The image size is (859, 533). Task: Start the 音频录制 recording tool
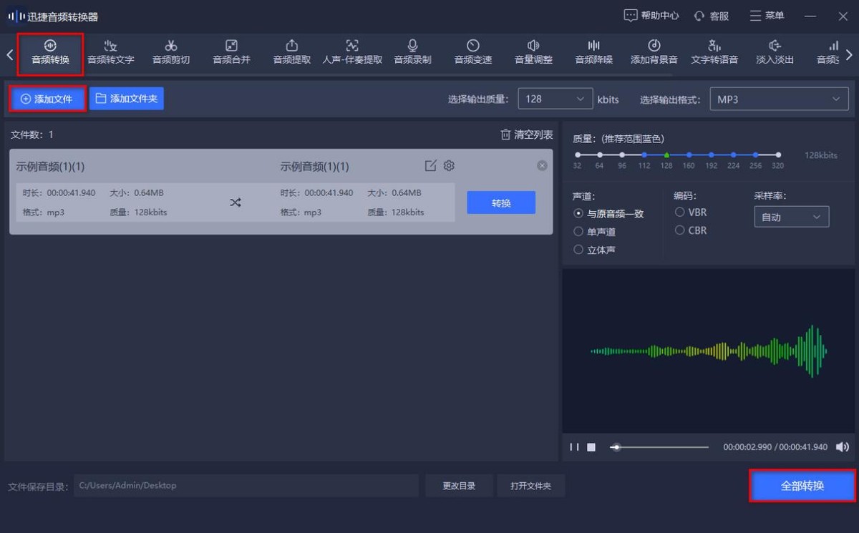tap(412, 52)
